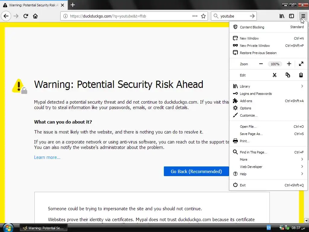Copy using the Edit copy icon
Viewport: 309px width, 232px height.
(288, 75)
